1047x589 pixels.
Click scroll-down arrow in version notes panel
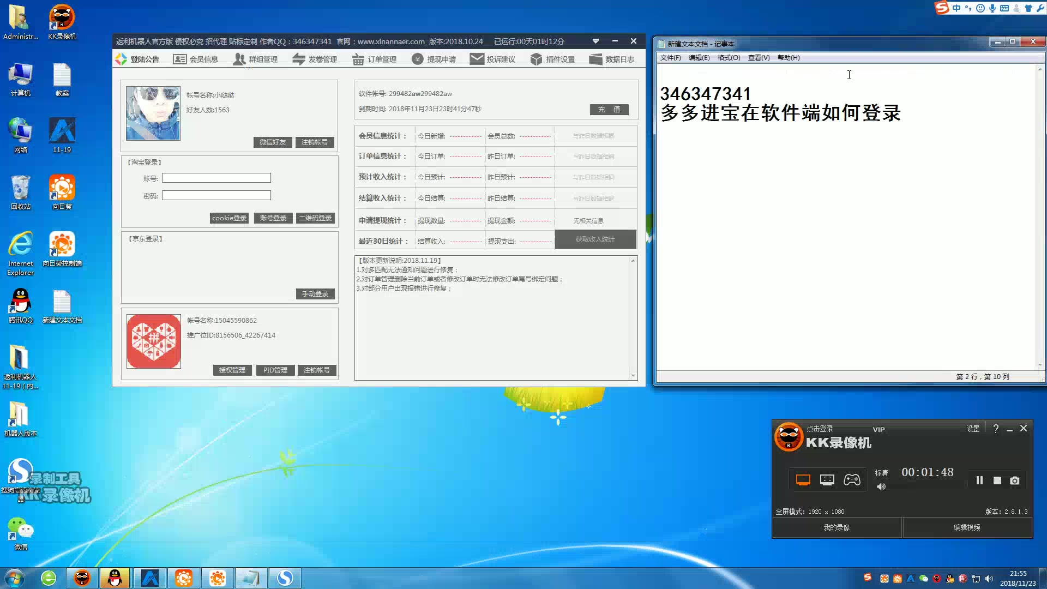point(633,375)
